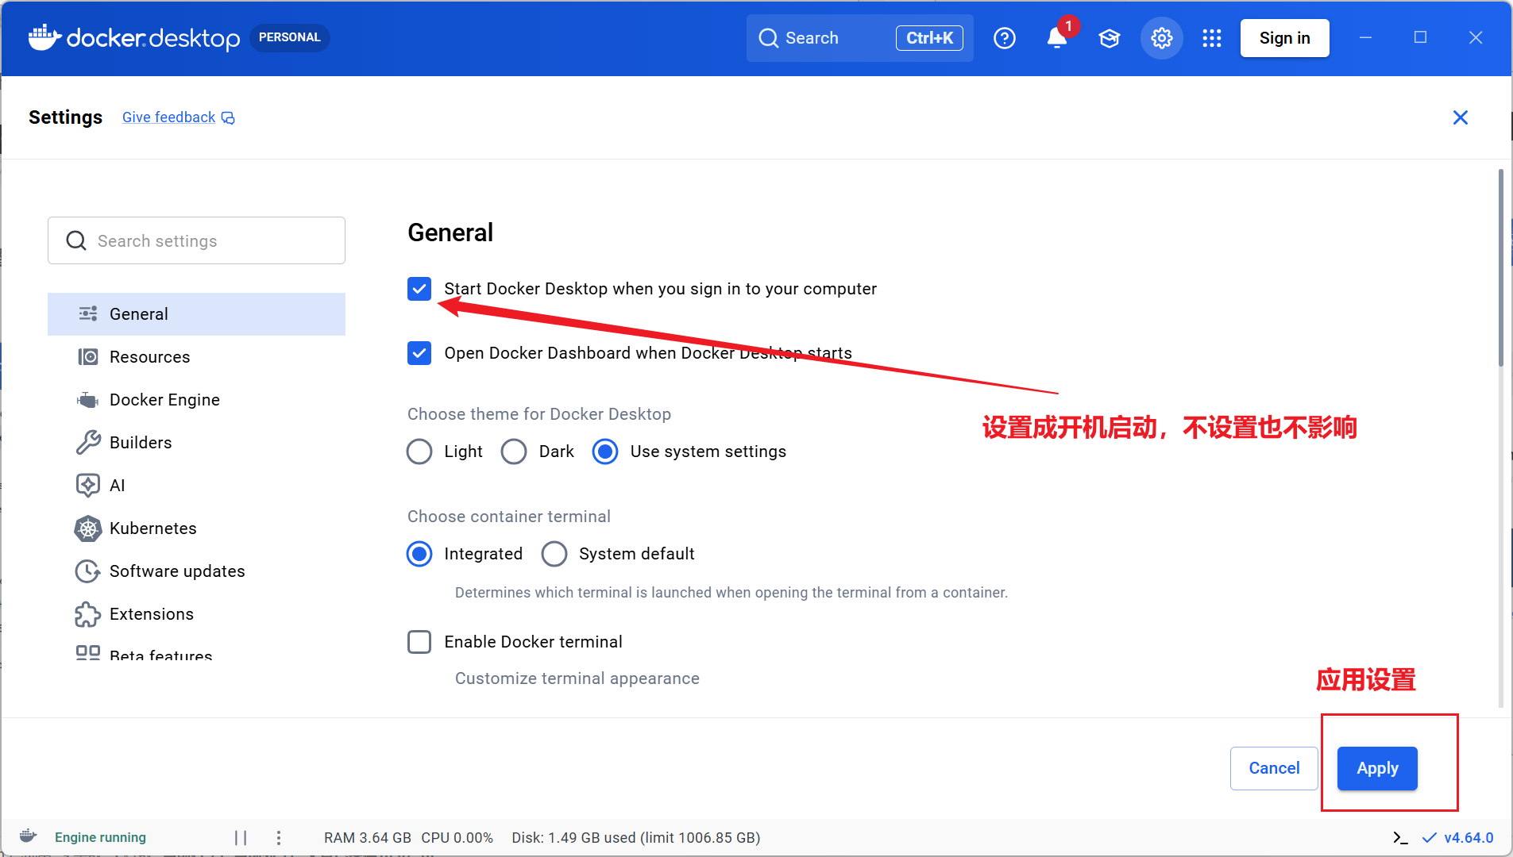Open the Extensions settings section
The width and height of the screenshot is (1513, 857).
[196, 614]
